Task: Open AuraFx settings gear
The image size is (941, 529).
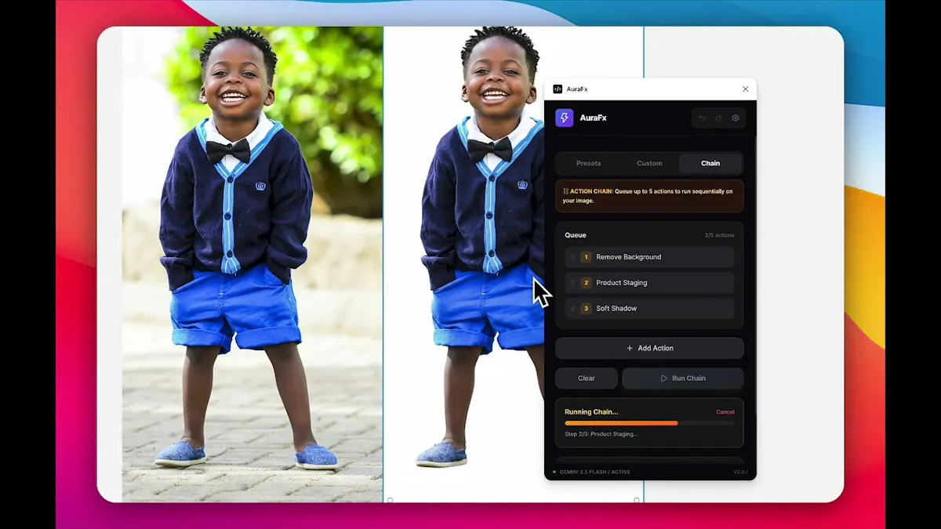Action: tap(736, 118)
